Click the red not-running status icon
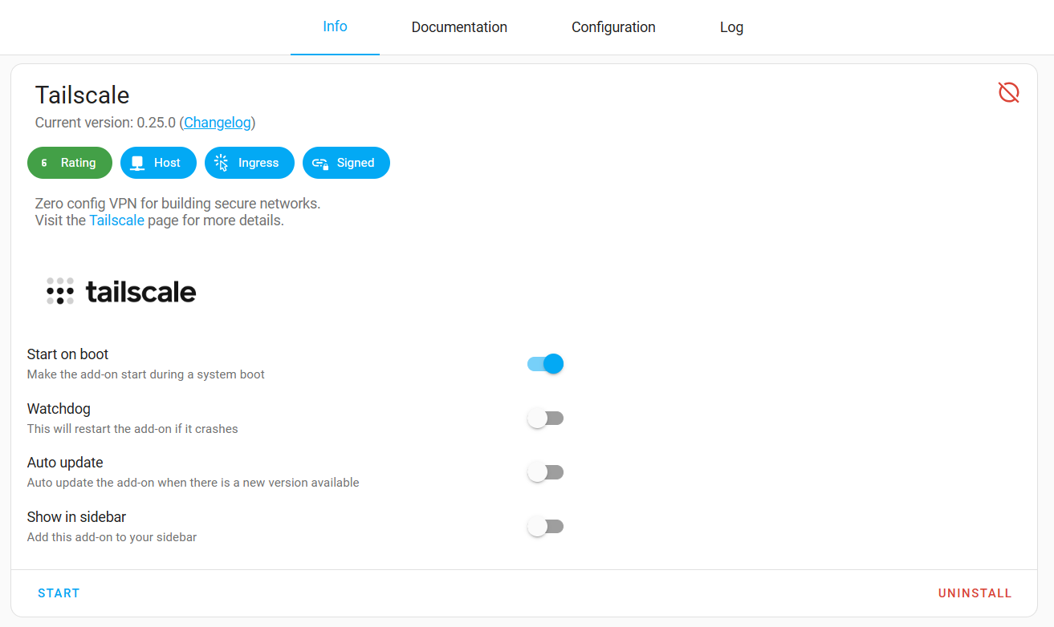The width and height of the screenshot is (1054, 627). click(x=1008, y=93)
